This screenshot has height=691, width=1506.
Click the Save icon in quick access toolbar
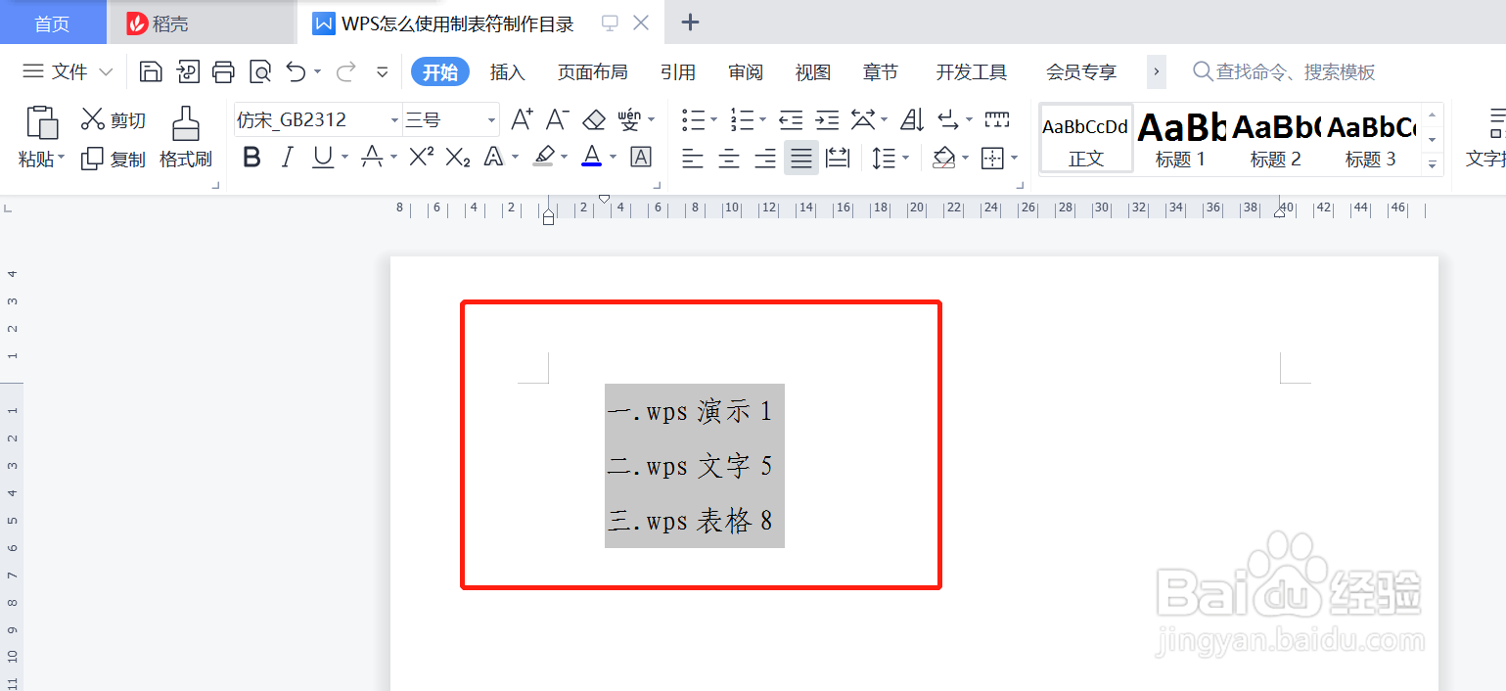[x=151, y=71]
